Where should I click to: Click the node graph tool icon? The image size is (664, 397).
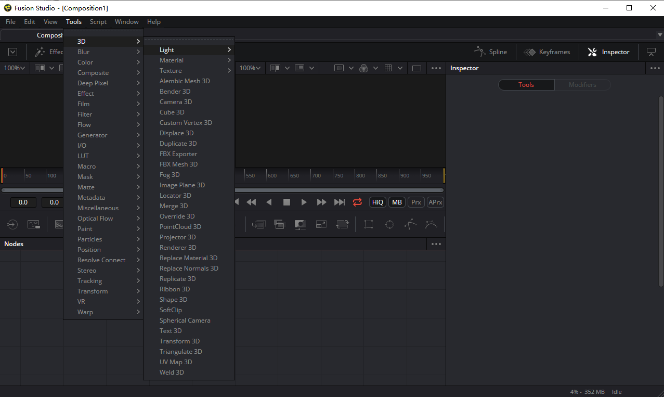(x=34, y=224)
